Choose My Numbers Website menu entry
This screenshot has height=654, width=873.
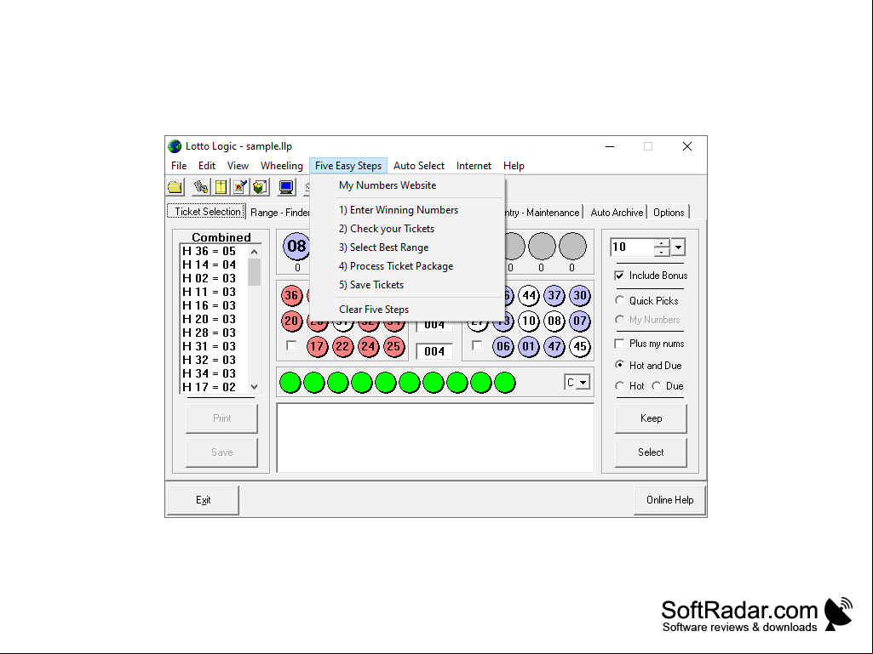[x=407, y=185]
